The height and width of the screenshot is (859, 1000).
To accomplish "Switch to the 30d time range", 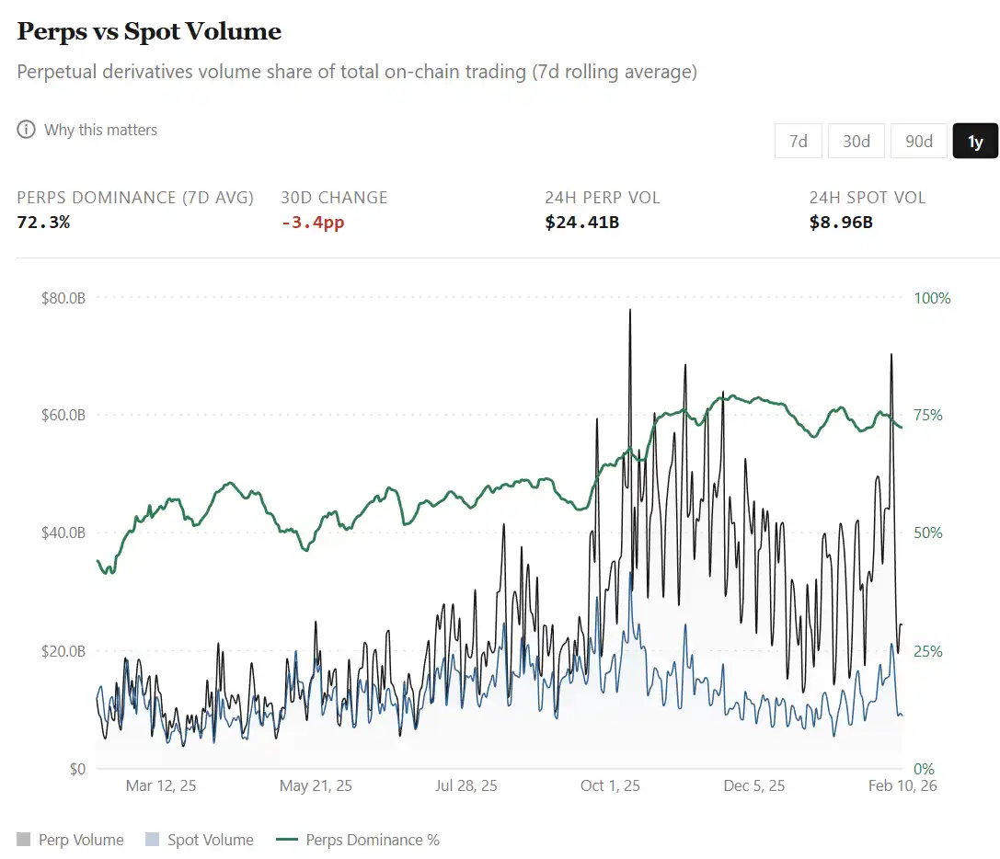I will pyautogui.click(x=856, y=141).
